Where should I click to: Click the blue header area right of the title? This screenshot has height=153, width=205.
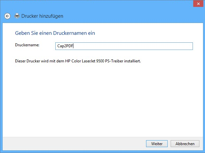(131, 16)
